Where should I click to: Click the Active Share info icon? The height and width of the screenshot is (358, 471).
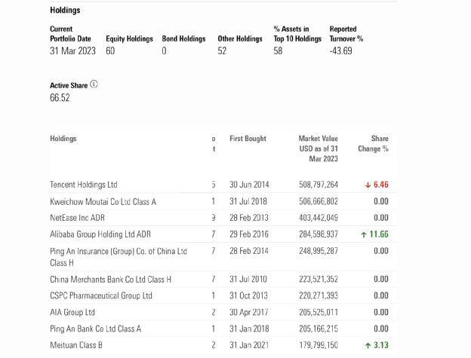click(x=94, y=84)
